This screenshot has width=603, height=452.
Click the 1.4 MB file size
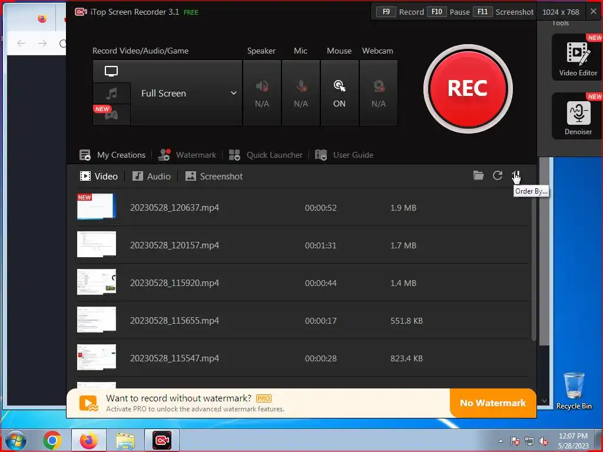tap(403, 283)
